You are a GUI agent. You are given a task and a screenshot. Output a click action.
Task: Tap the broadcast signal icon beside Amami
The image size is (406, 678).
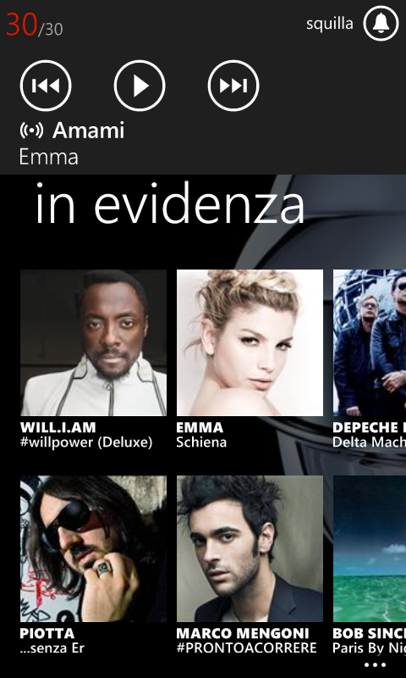[x=31, y=131]
